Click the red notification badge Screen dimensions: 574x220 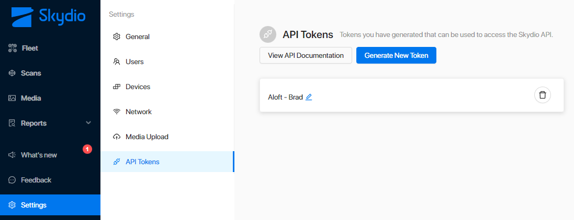click(87, 149)
